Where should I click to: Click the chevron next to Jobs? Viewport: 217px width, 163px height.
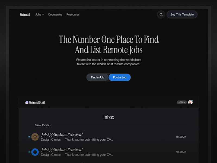tap(43, 15)
